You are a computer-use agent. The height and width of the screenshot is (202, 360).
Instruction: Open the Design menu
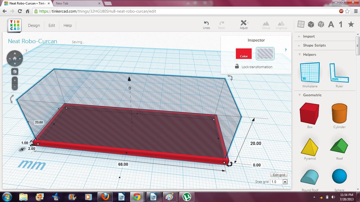pos(34,26)
